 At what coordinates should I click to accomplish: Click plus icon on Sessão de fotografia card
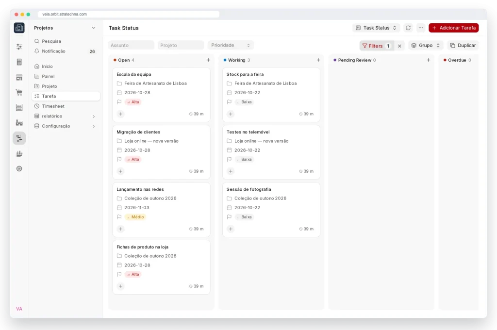(x=231, y=229)
